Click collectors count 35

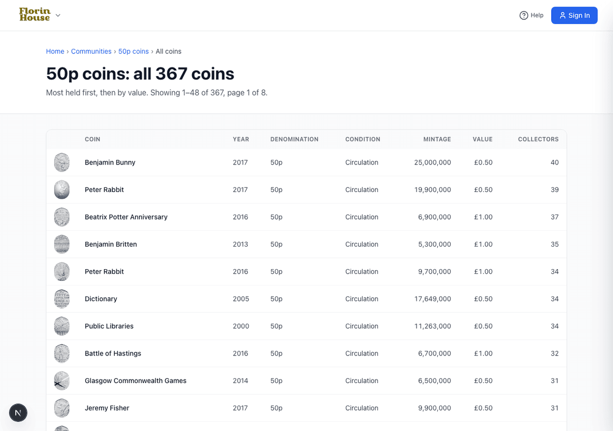[555, 244]
